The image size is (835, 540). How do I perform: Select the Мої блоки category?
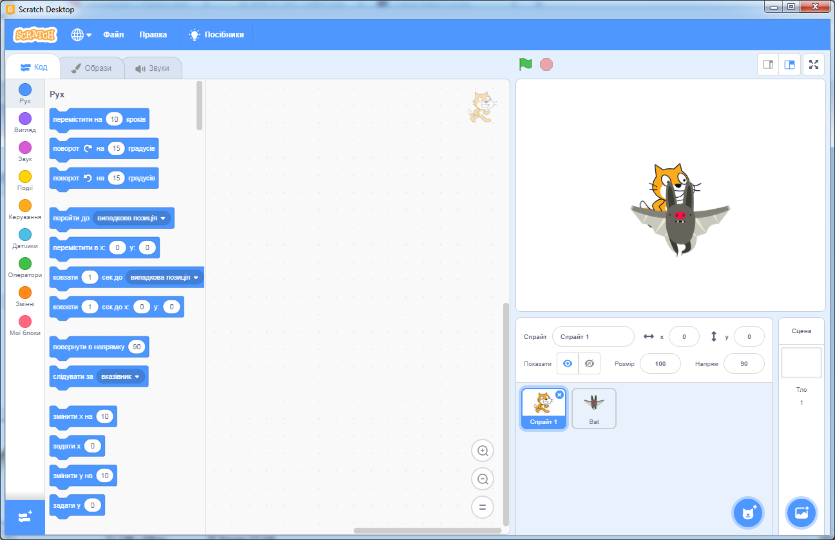[25, 325]
